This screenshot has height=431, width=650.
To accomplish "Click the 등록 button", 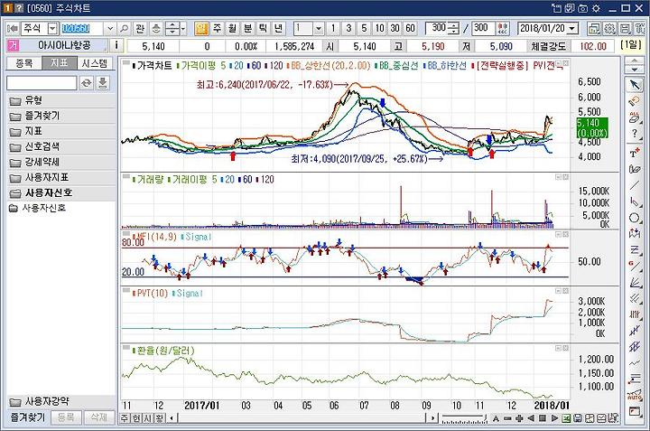I will tap(66, 417).
